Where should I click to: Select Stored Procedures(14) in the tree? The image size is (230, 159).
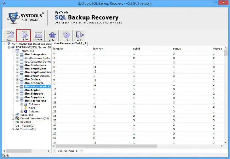tap(34, 119)
